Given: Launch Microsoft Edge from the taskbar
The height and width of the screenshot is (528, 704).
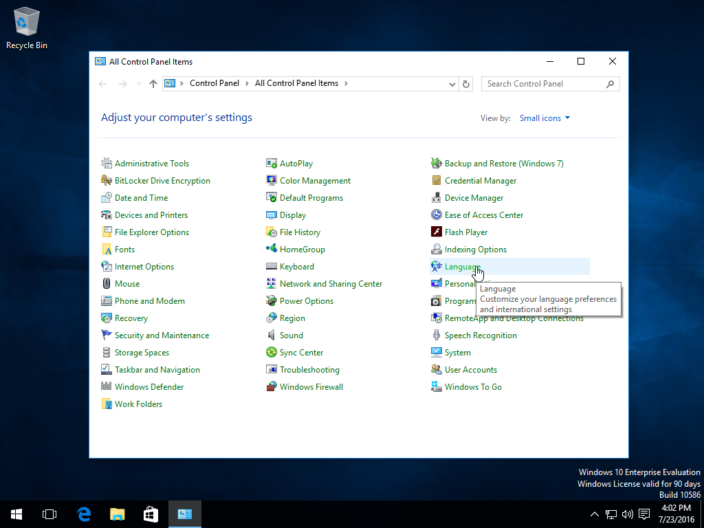Looking at the screenshot, I should coord(84,514).
